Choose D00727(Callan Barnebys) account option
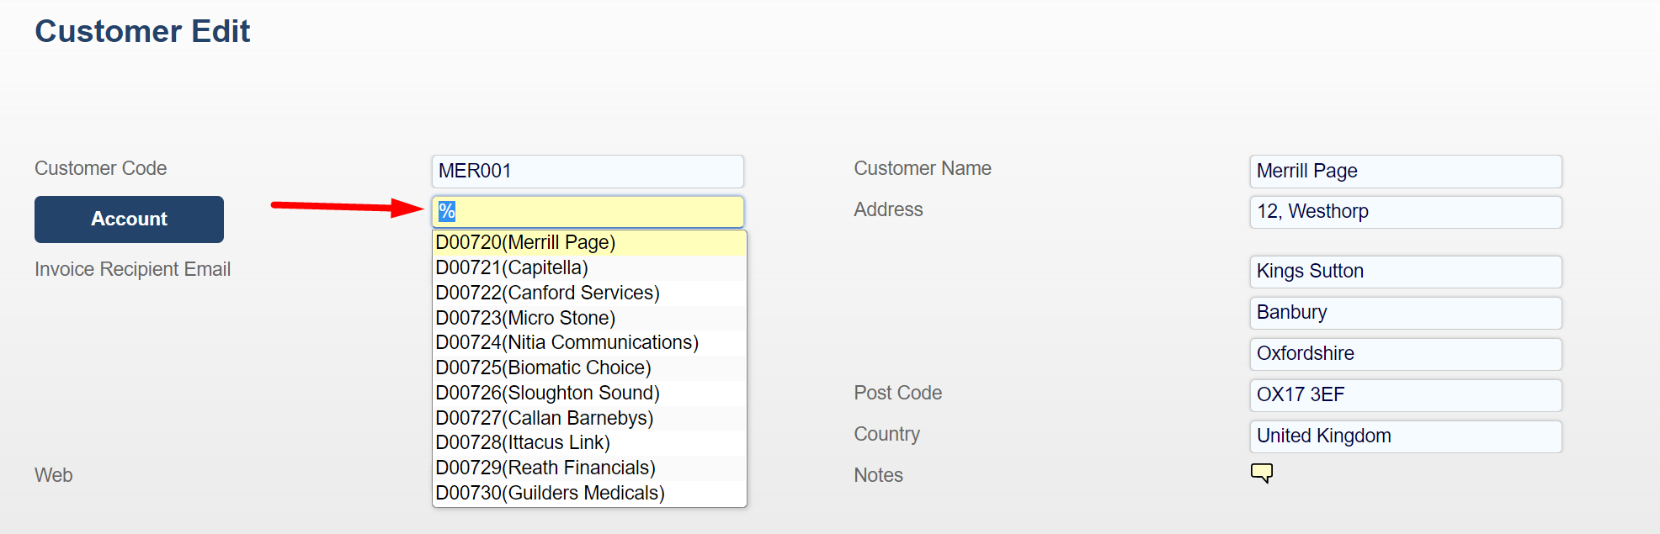Image resolution: width=1660 pixels, height=534 pixels. 544,419
